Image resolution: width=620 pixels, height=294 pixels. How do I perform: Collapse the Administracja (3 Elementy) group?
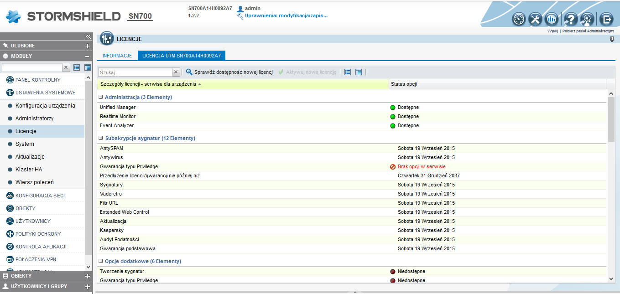[x=101, y=97]
